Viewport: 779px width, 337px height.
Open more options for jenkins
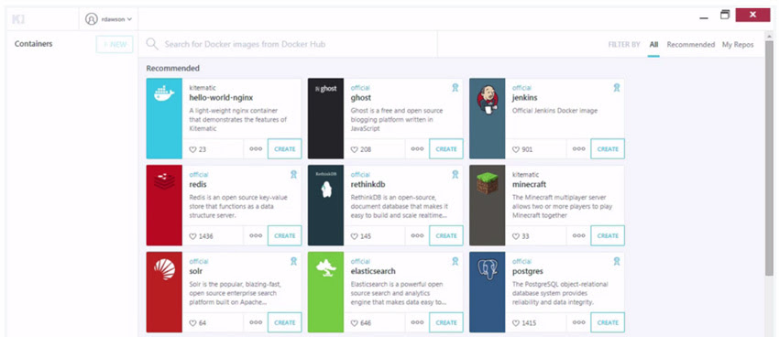click(579, 149)
